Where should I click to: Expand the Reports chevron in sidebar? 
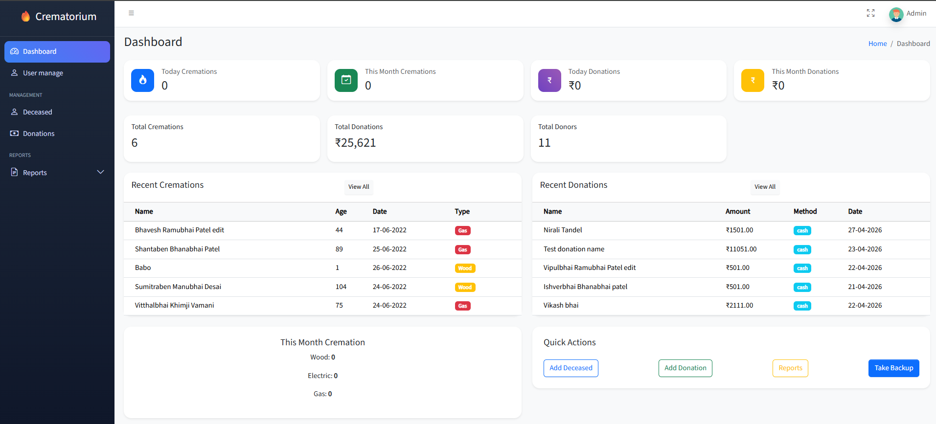point(101,172)
